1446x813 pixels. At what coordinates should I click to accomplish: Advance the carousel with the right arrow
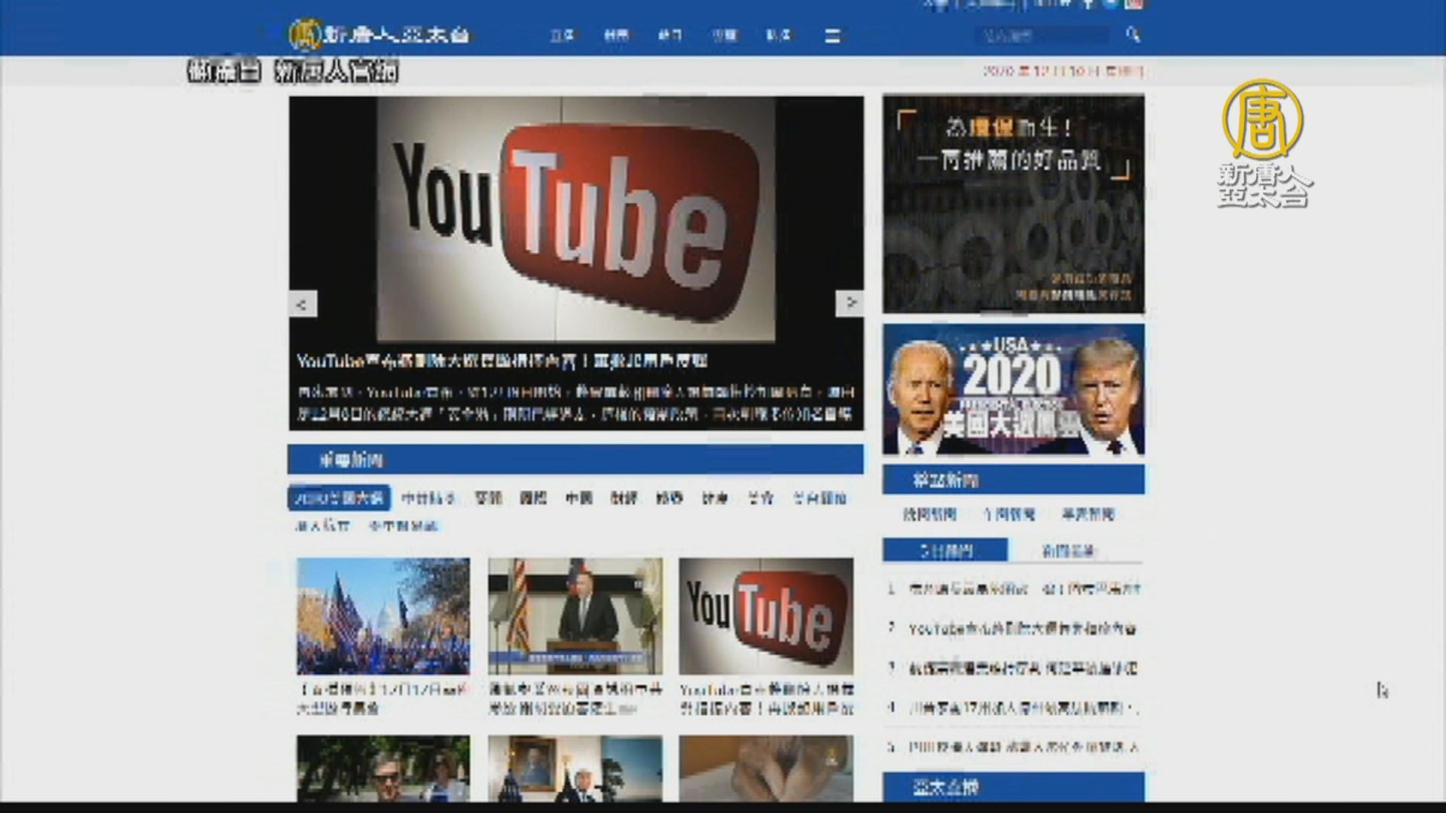[x=850, y=303]
